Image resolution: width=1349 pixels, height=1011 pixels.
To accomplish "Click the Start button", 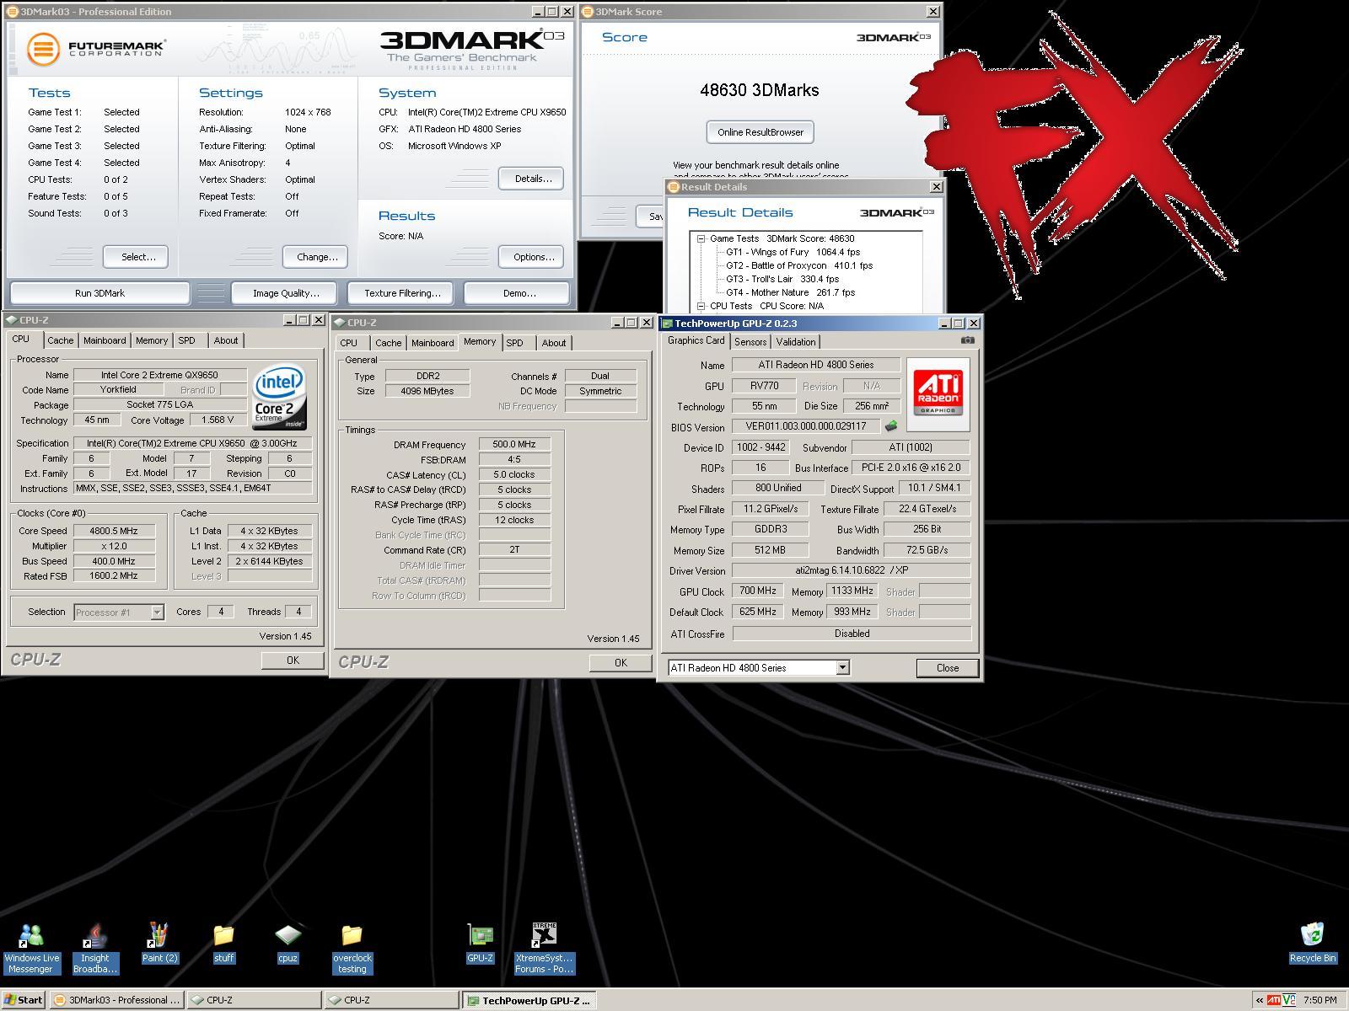I will tap(23, 1000).
